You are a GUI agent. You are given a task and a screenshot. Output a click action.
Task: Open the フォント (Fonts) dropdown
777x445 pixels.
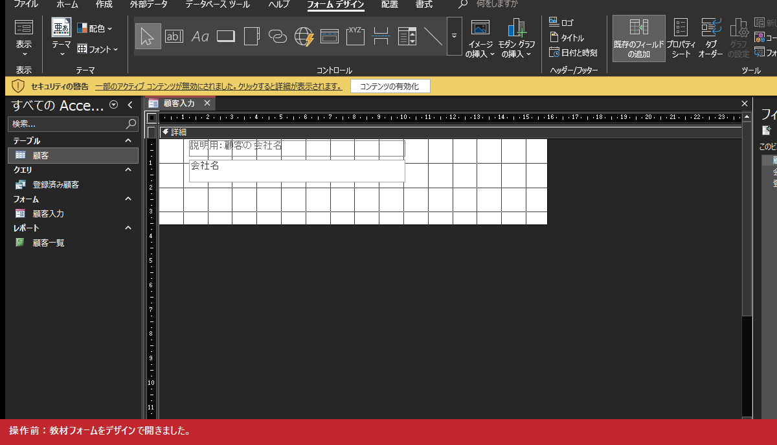point(98,49)
